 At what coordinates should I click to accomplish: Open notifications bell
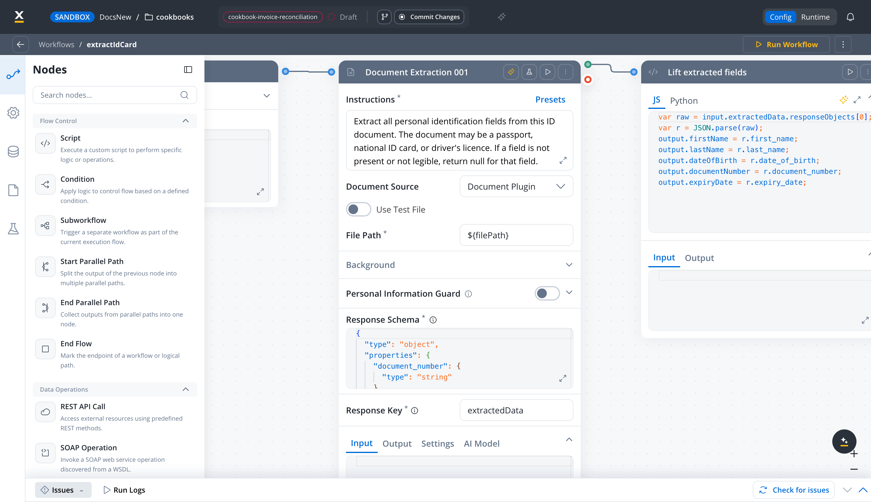click(850, 17)
